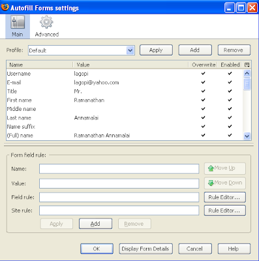Toggle Overwrite checkmark for Username row
The height and width of the screenshot is (261, 259).
[203, 74]
